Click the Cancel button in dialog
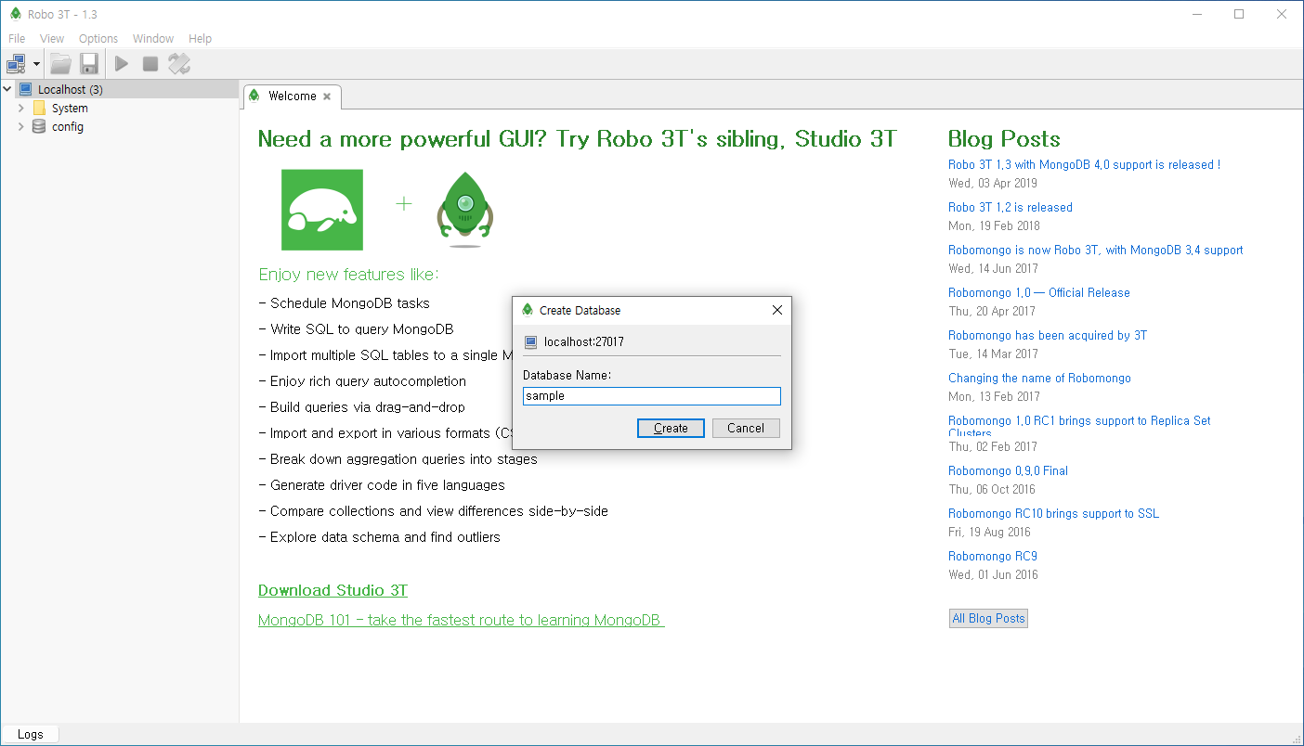This screenshot has height=746, width=1304. (746, 429)
